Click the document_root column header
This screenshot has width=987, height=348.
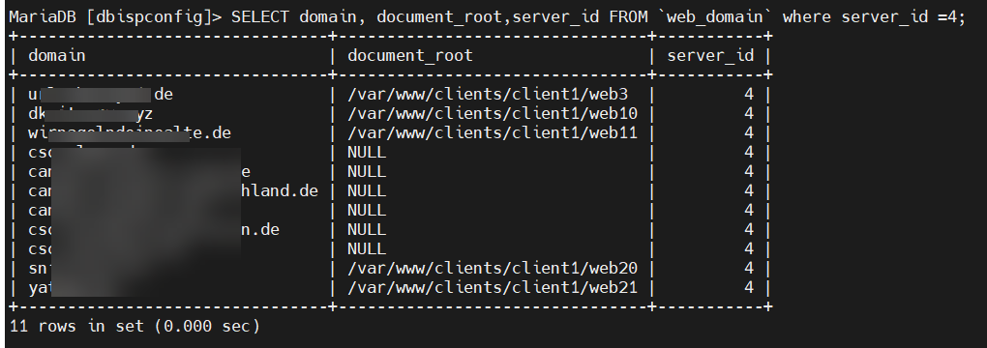(x=409, y=56)
